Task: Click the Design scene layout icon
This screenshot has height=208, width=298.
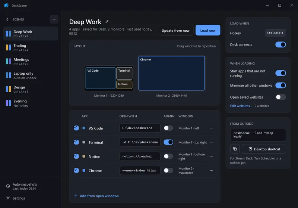Action: click(x=8, y=89)
